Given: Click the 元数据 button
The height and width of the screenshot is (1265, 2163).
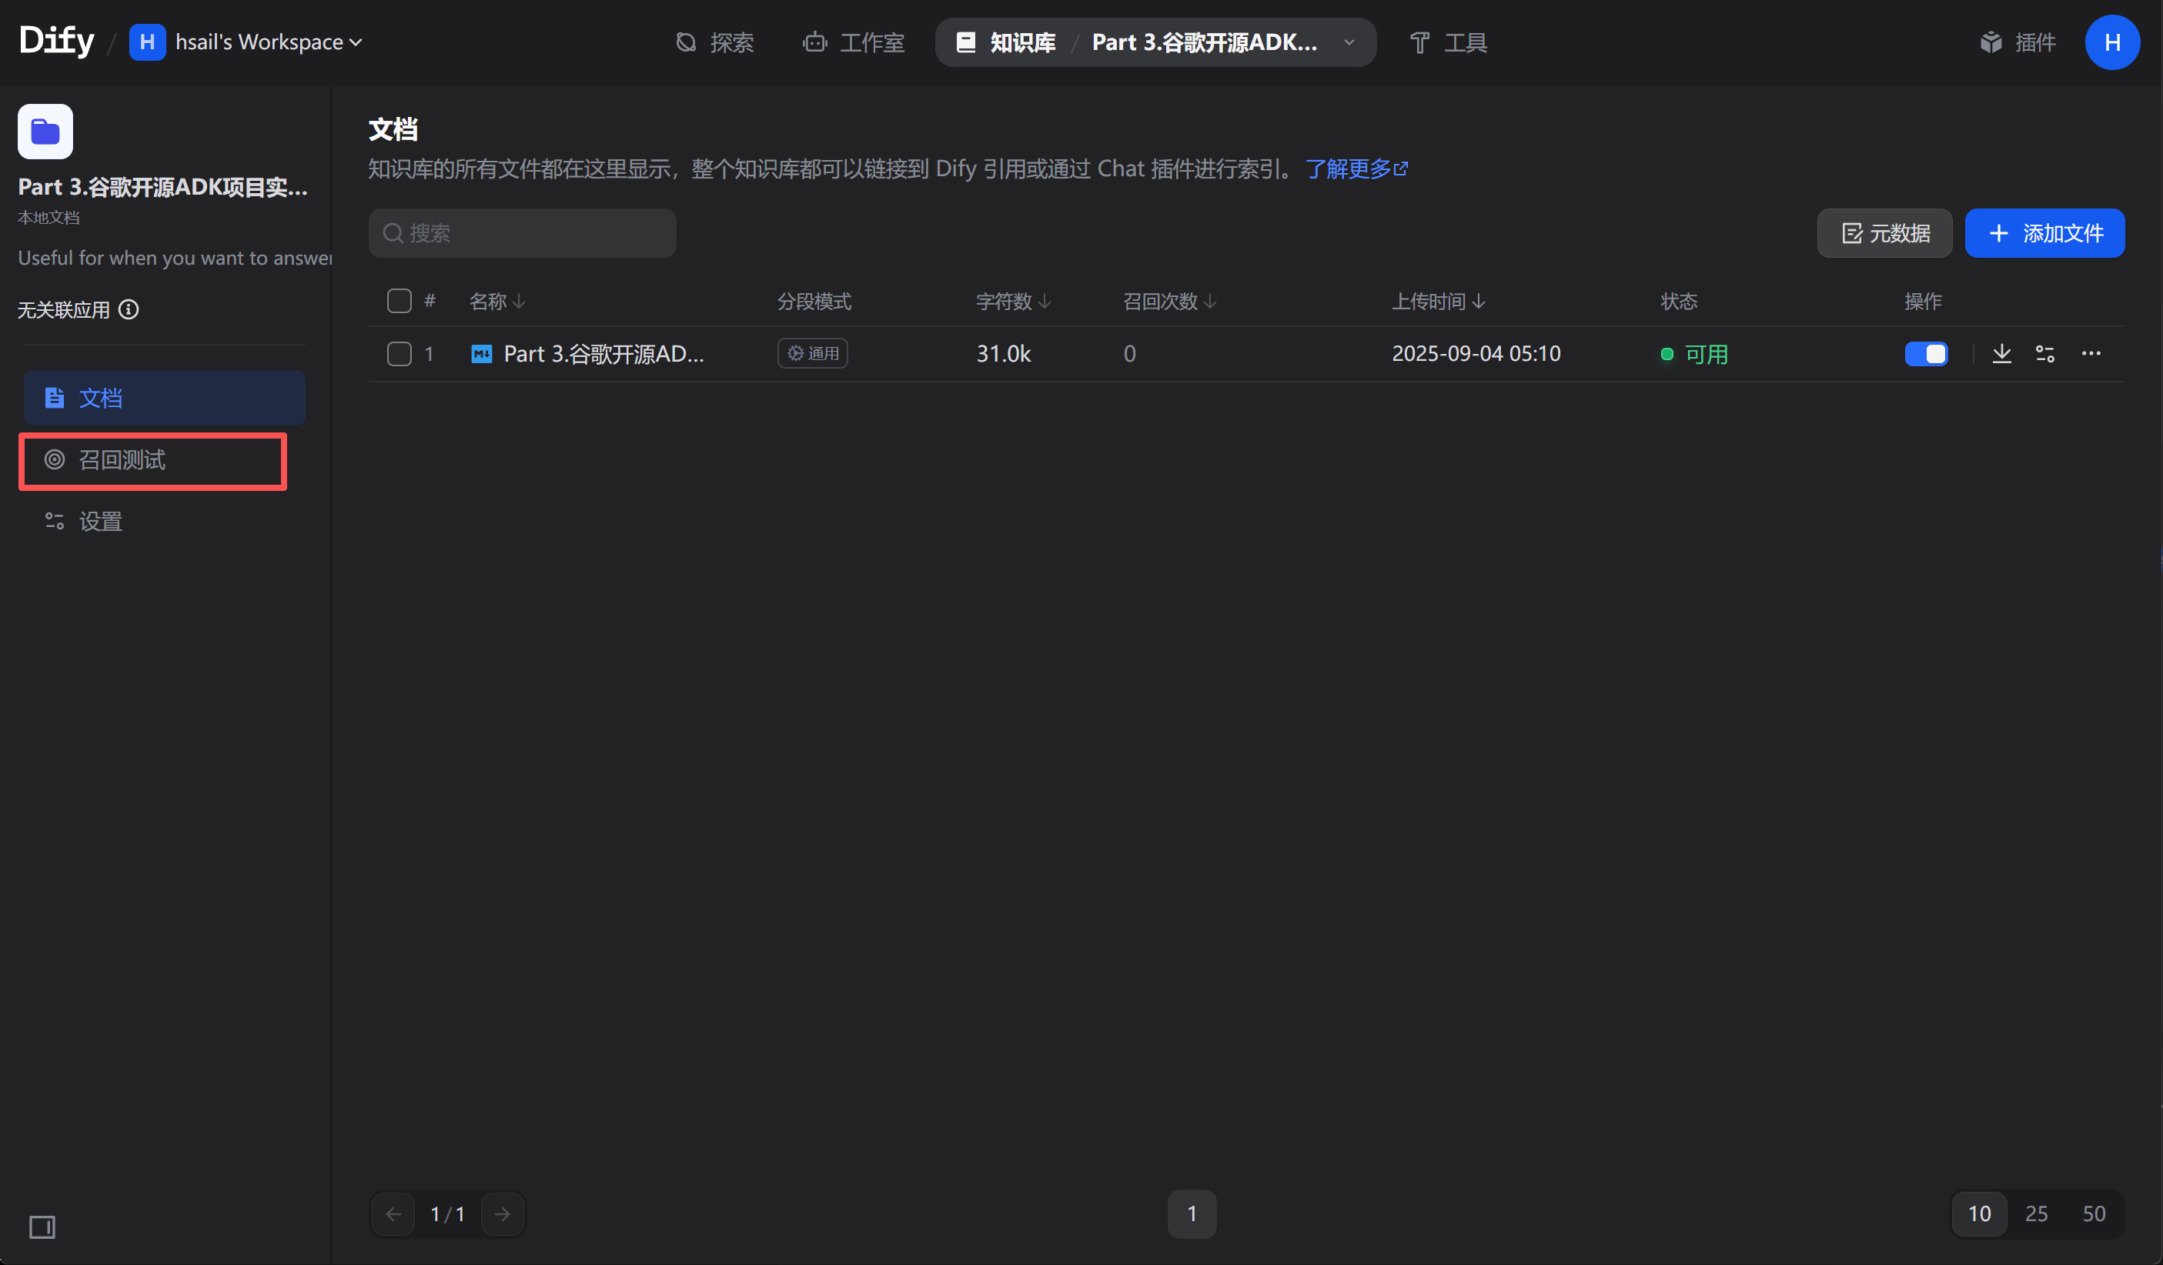Looking at the screenshot, I should coord(1884,233).
